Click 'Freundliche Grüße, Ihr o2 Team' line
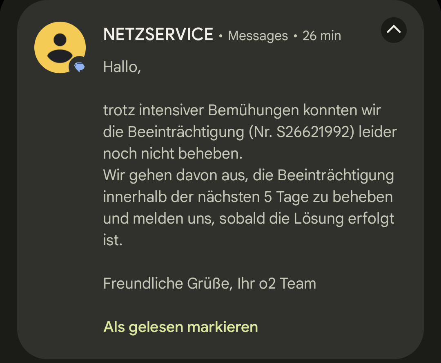Image resolution: width=441 pixels, height=363 pixels. (x=209, y=283)
